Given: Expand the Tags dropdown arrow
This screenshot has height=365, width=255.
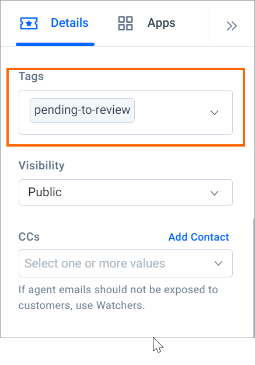Looking at the screenshot, I should click(214, 113).
